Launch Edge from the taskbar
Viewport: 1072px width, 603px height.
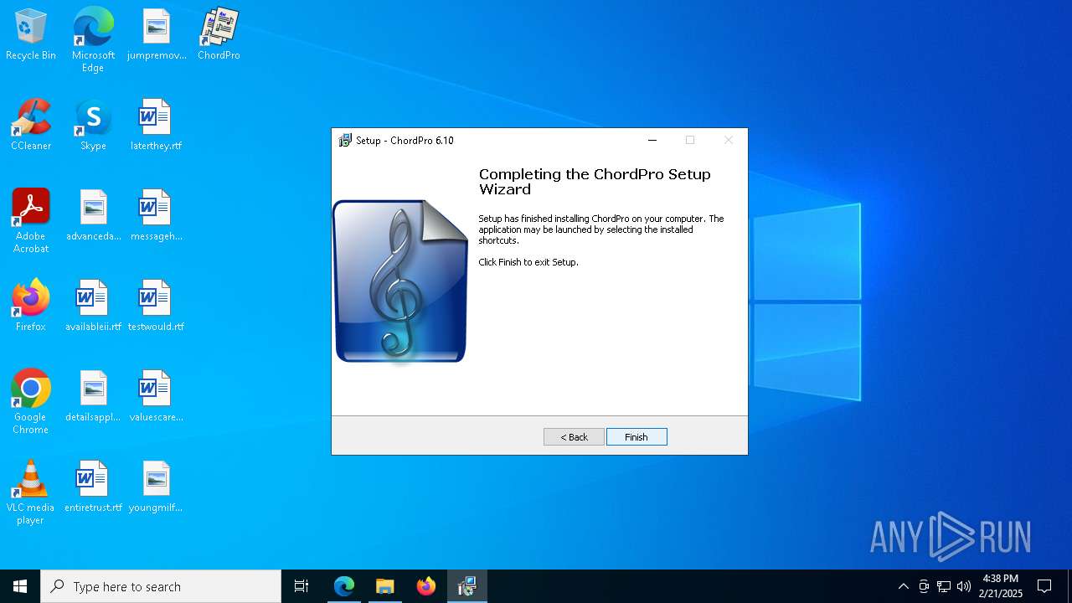344,586
